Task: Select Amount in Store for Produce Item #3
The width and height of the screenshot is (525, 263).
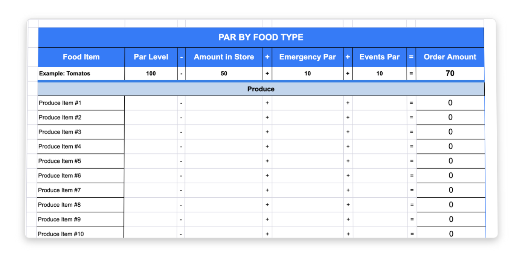Action: pyautogui.click(x=224, y=132)
